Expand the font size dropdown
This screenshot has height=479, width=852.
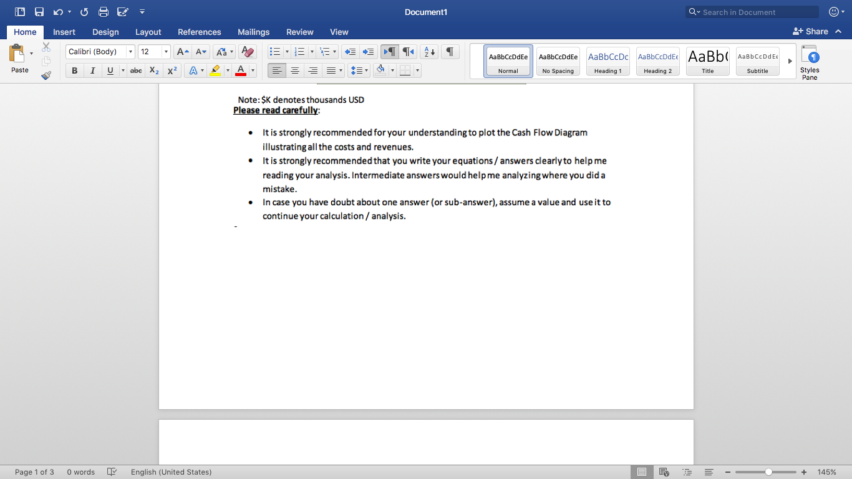click(167, 52)
